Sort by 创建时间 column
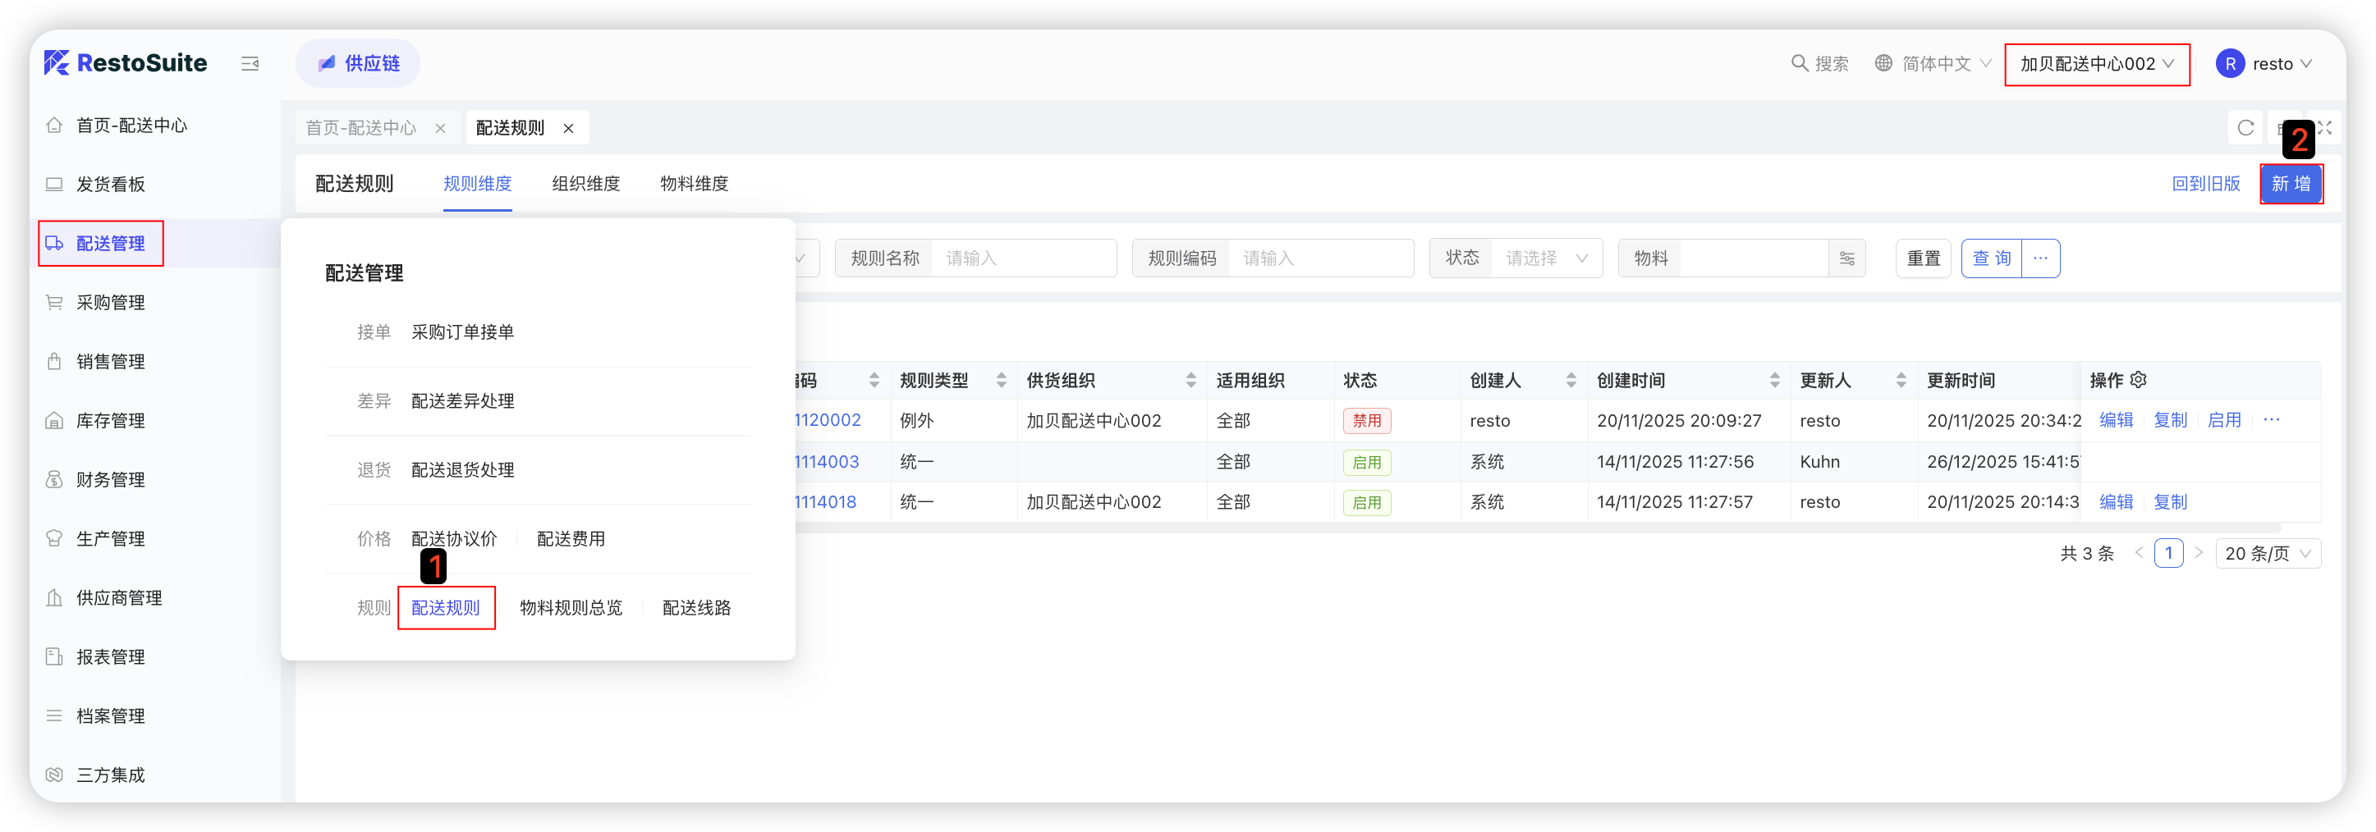Image resolution: width=2376 pixels, height=832 pixels. pyautogui.click(x=1773, y=381)
